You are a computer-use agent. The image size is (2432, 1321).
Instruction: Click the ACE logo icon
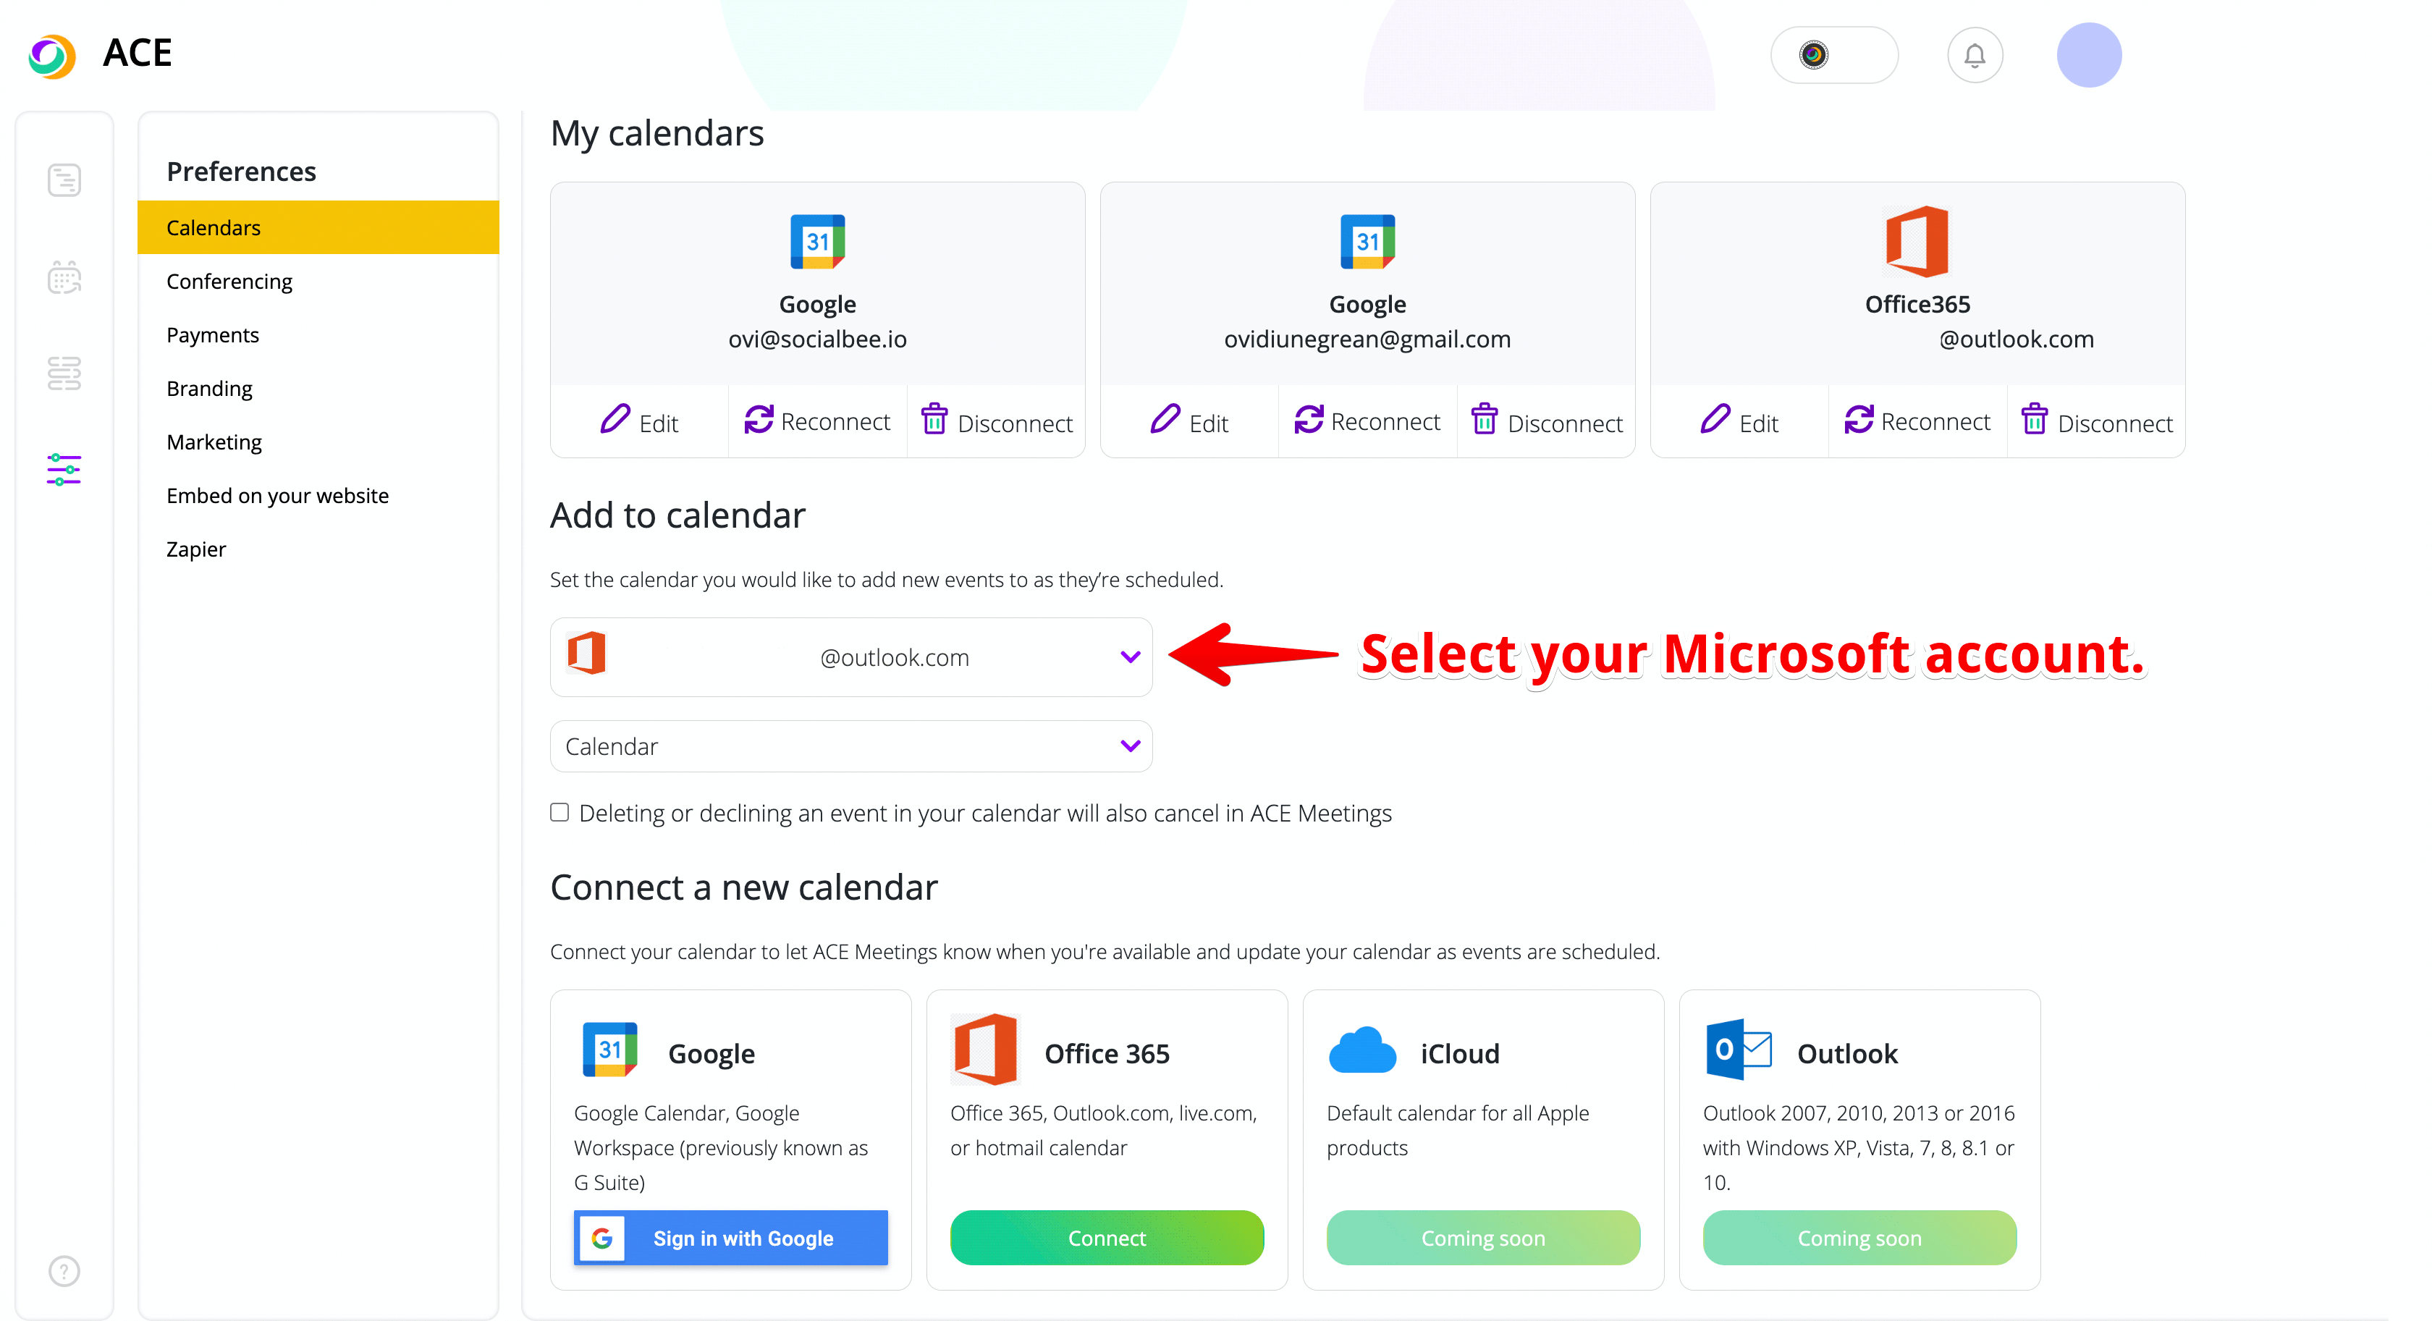click(52, 55)
